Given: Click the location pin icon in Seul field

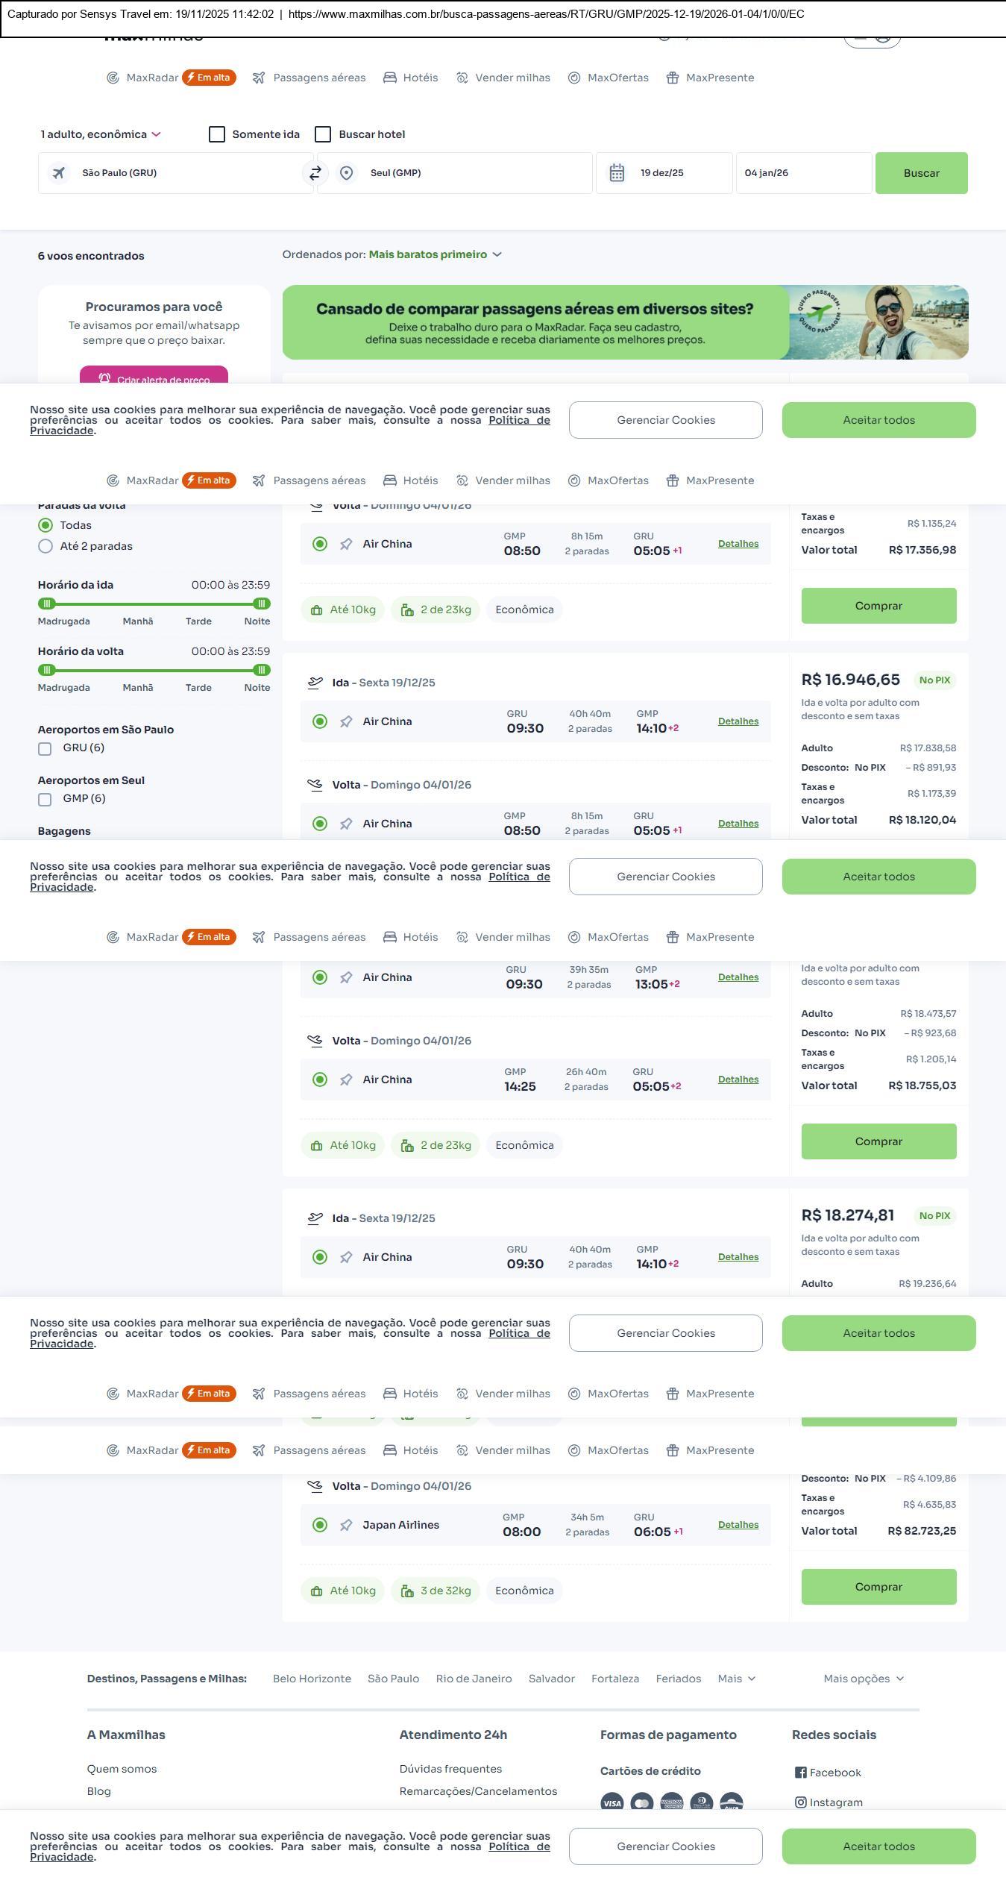Looking at the screenshot, I should pos(346,173).
